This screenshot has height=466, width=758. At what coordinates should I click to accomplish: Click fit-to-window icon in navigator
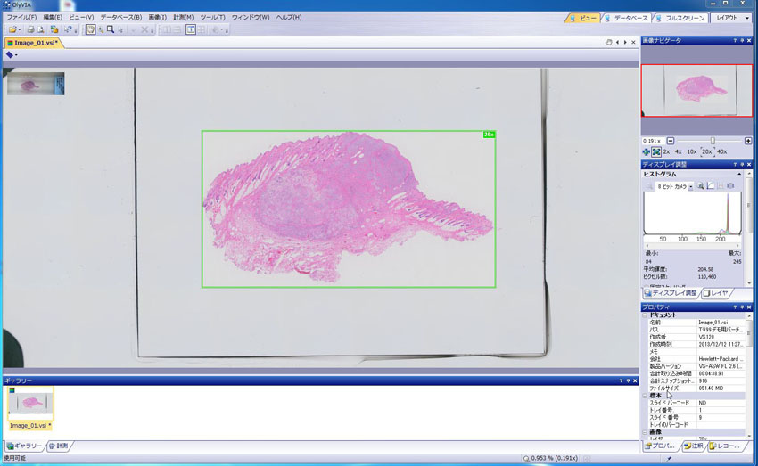pyautogui.click(x=655, y=152)
